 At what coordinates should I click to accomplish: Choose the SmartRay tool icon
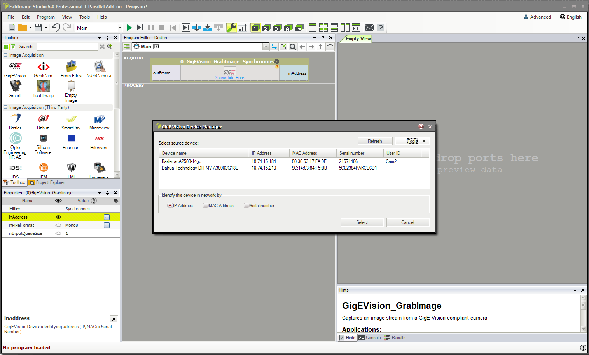coord(71,122)
